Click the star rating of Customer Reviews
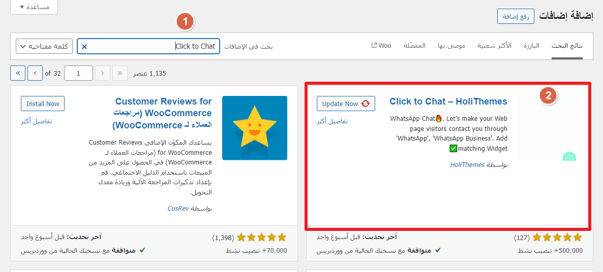Viewport: 603px width, 272px height. (262, 237)
